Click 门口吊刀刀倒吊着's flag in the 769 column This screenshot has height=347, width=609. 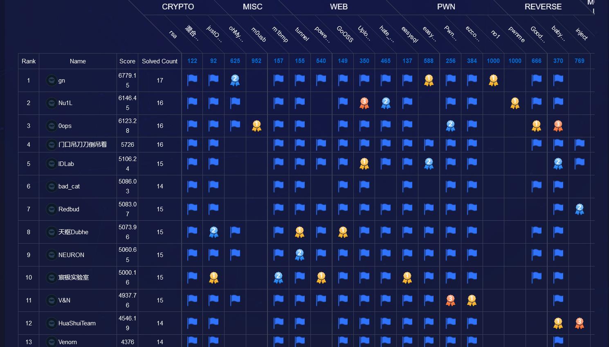[x=580, y=144]
